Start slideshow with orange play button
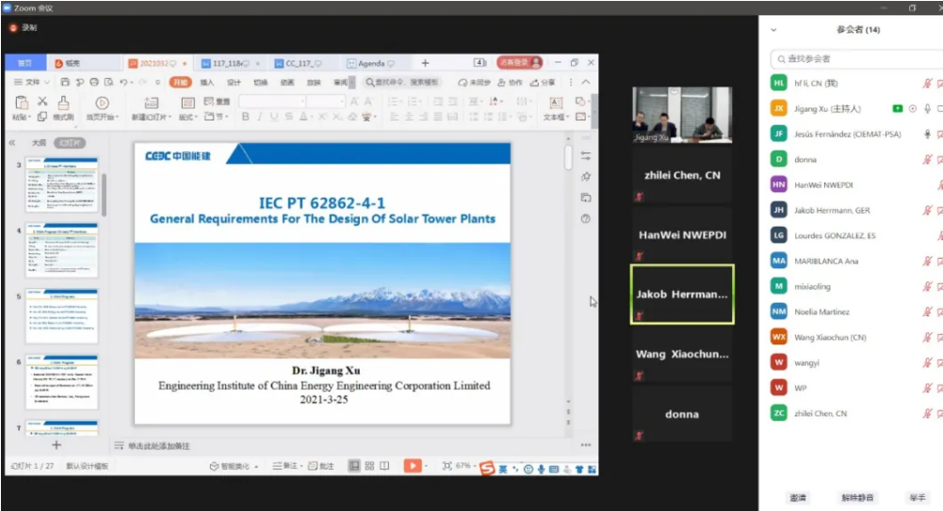The width and height of the screenshot is (943, 511). (412, 466)
